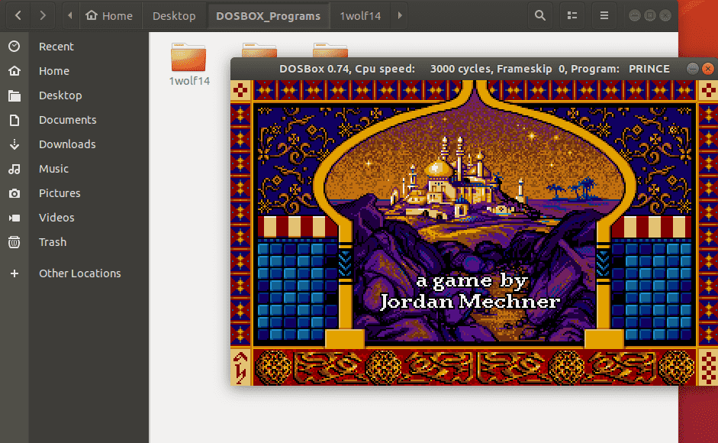Click the Videos camcorder icon
This screenshot has height=443, width=718.
14,218
